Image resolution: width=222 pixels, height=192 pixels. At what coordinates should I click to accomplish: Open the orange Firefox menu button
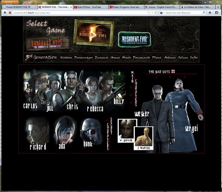pyautogui.click(x=10, y=2)
